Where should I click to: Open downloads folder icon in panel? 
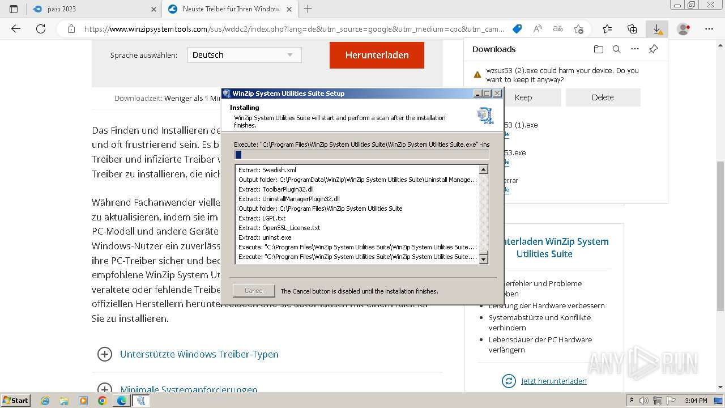tap(599, 49)
